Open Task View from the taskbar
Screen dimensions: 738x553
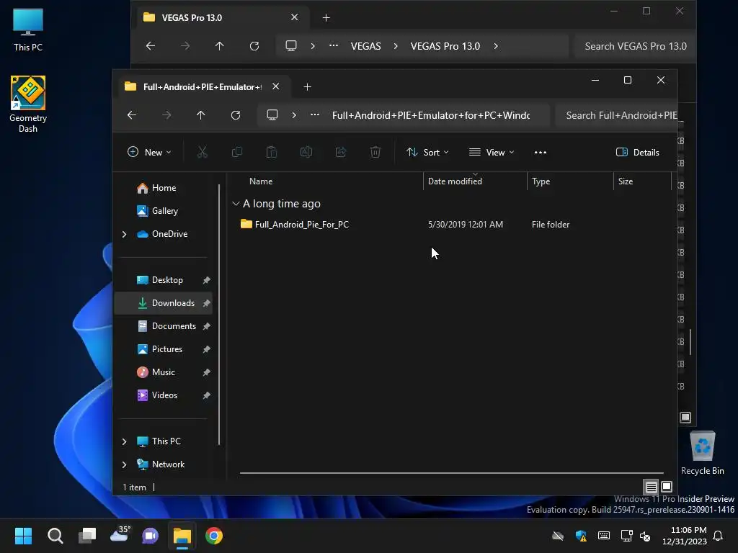[87, 536]
